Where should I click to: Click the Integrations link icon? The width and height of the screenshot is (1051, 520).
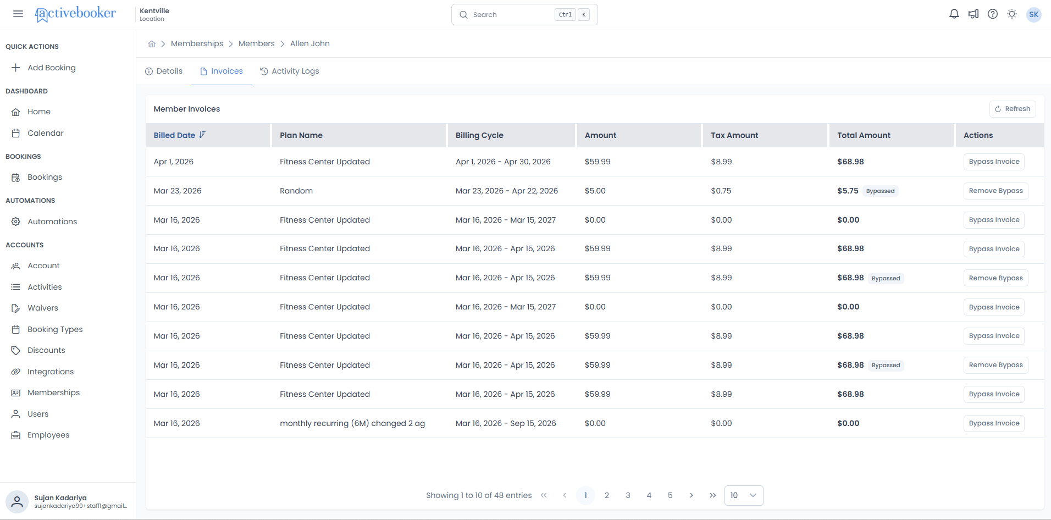click(x=16, y=372)
